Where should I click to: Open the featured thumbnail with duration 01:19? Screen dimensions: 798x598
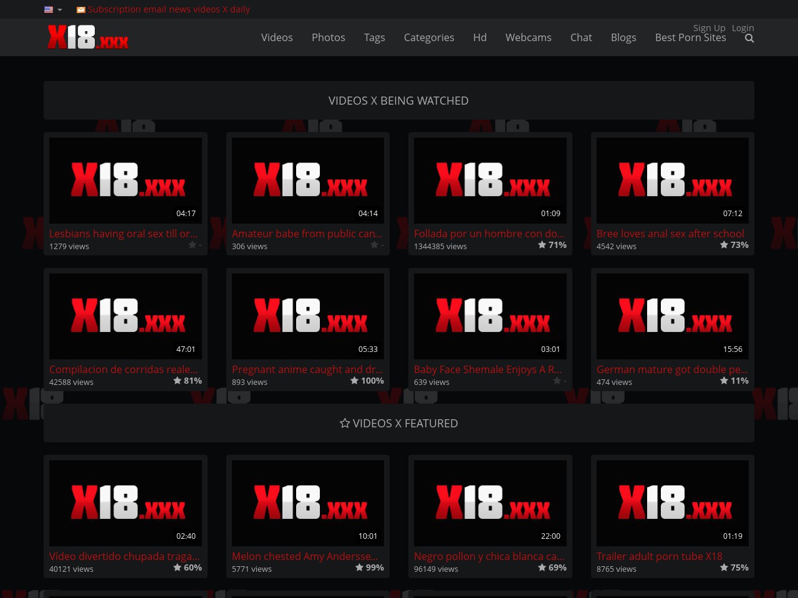point(672,503)
